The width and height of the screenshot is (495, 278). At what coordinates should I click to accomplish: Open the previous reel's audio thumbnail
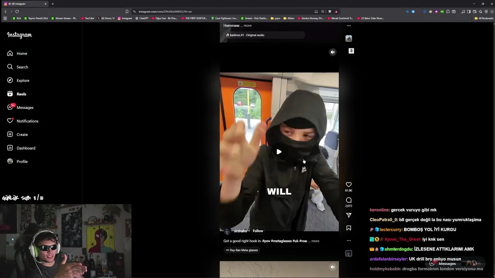coord(348,38)
